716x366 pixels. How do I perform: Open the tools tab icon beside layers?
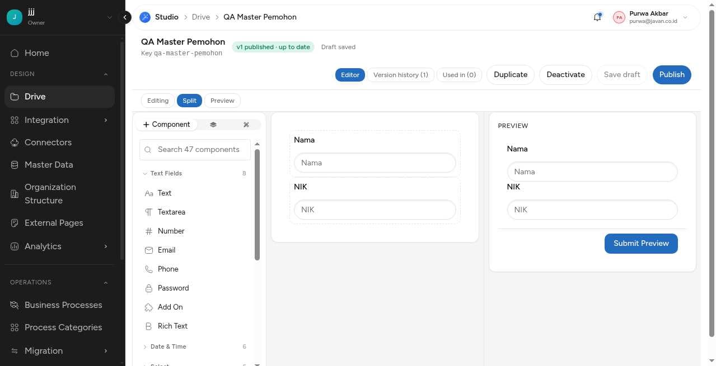point(246,125)
